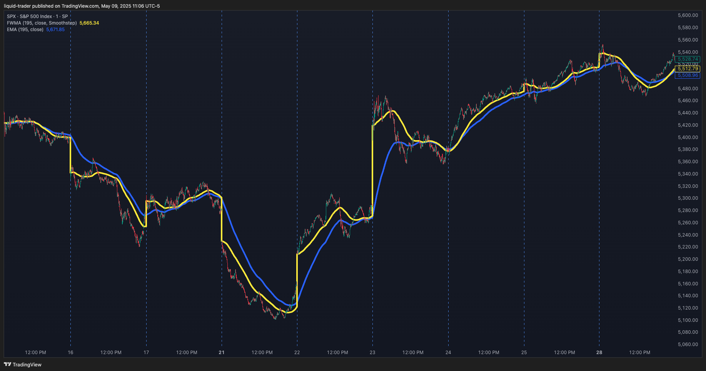This screenshot has width=706, height=371.
Task: Click the 5,120.00 price axis label
Action: point(688,308)
